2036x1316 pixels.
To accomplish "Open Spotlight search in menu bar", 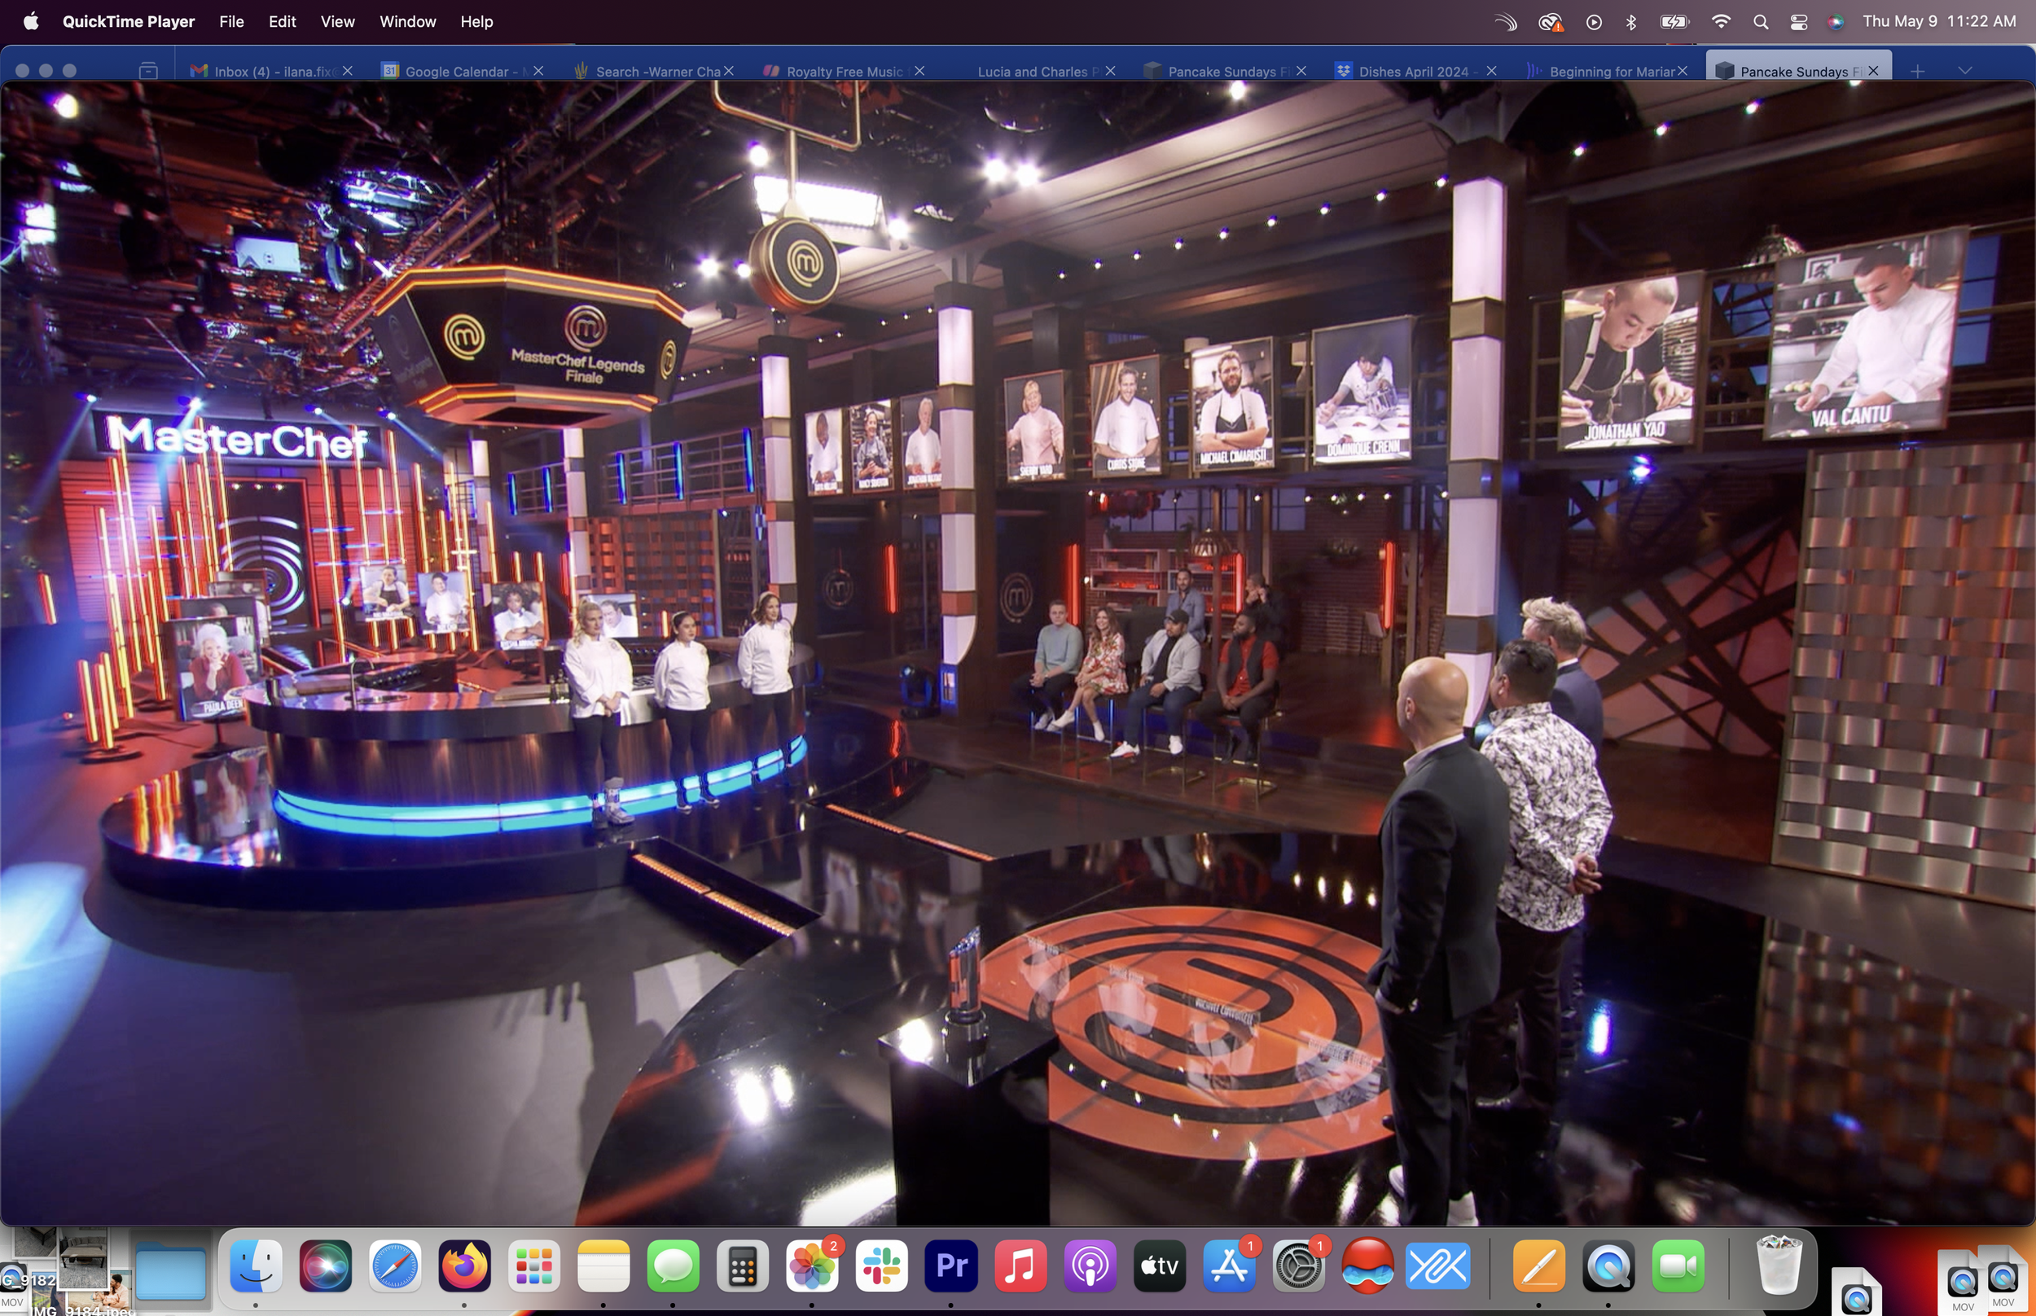I will point(1760,22).
